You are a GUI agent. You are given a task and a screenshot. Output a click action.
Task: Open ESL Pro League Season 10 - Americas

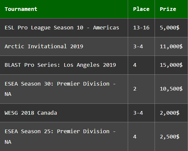point(62,28)
